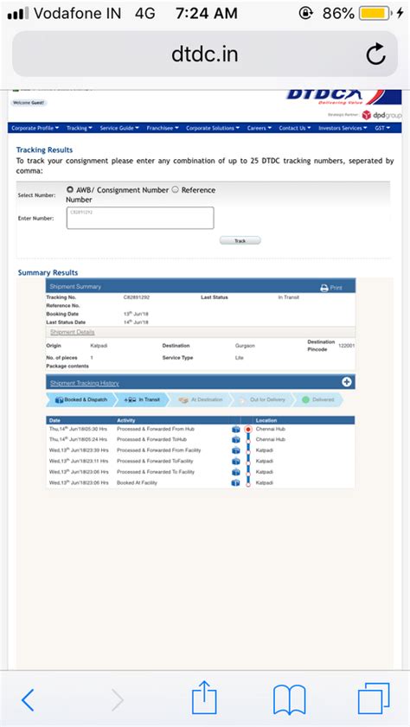Open Corporate Solutions dropdown menu
Screen dimensions: 410x727
pos(213,128)
